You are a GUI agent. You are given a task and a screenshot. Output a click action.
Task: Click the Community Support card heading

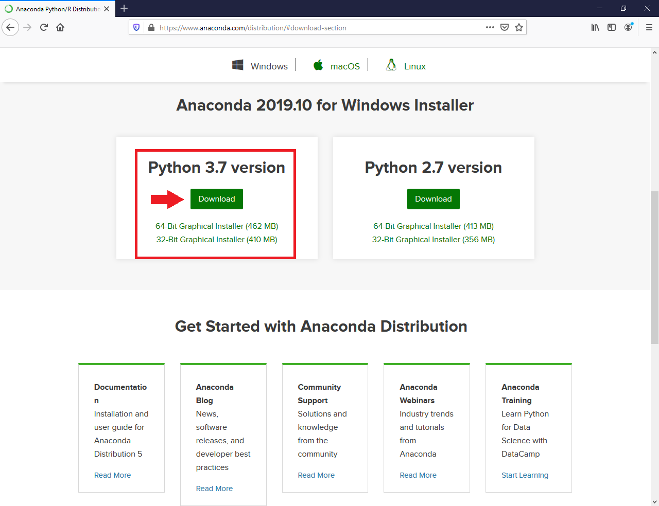tap(319, 394)
